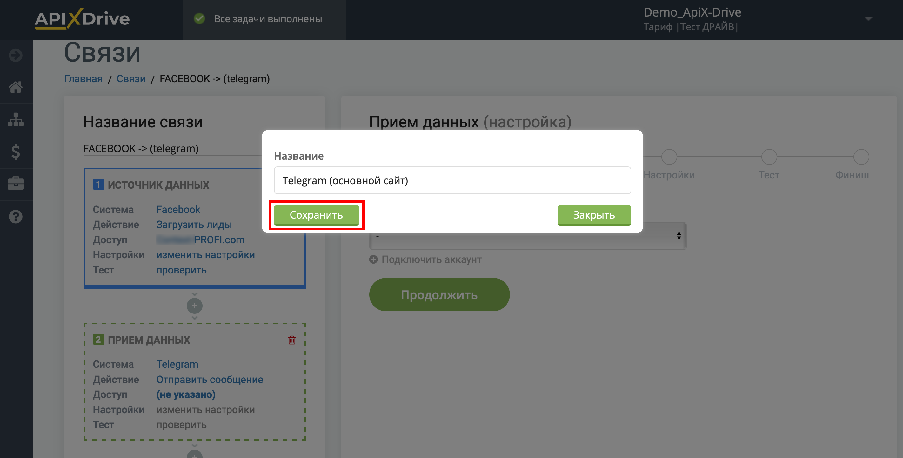The image size is (903, 458).
Task: Click the Закрыть button in dialog
Action: [x=594, y=215]
